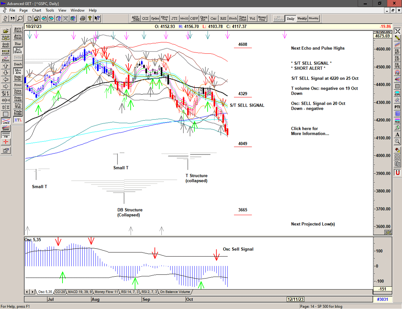Image resolution: width=402 pixels, height=309 pixels.
Task: Expand the Window menu
Action: tap(77, 10)
